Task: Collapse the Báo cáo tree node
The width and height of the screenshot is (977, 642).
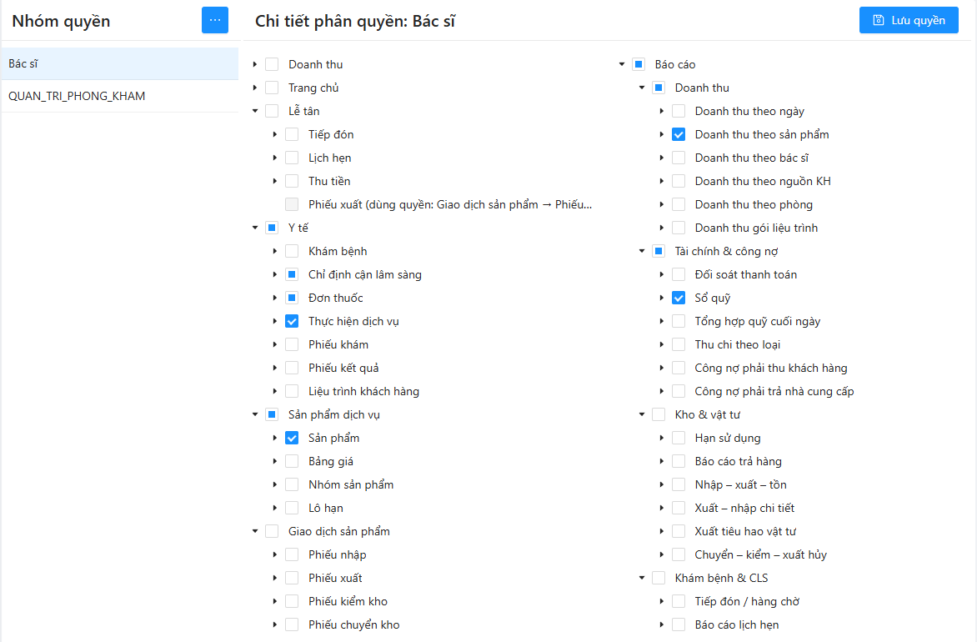Action: click(621, 64)
